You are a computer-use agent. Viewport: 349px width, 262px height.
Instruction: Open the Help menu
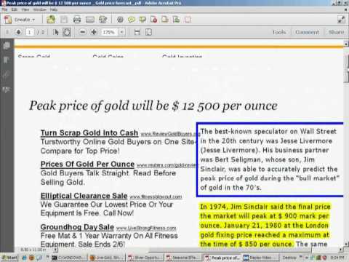54,9
